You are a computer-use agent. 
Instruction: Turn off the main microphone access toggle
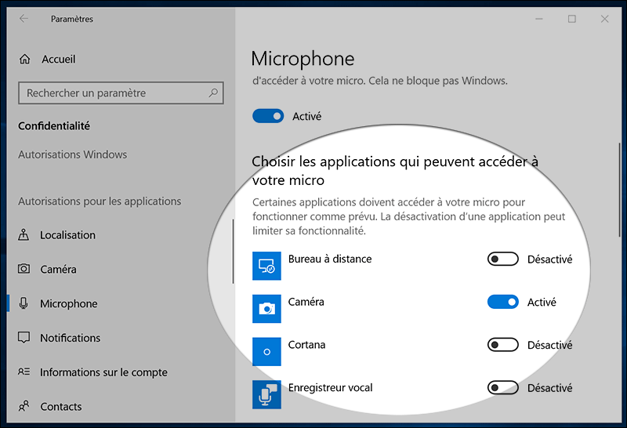click(x=268, y=116)
